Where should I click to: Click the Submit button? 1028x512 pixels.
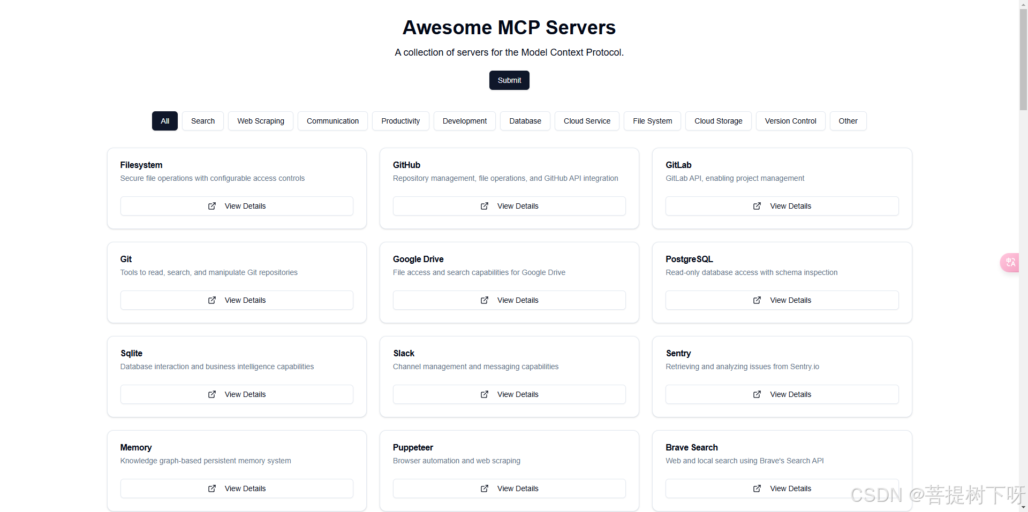click(509, 80)
